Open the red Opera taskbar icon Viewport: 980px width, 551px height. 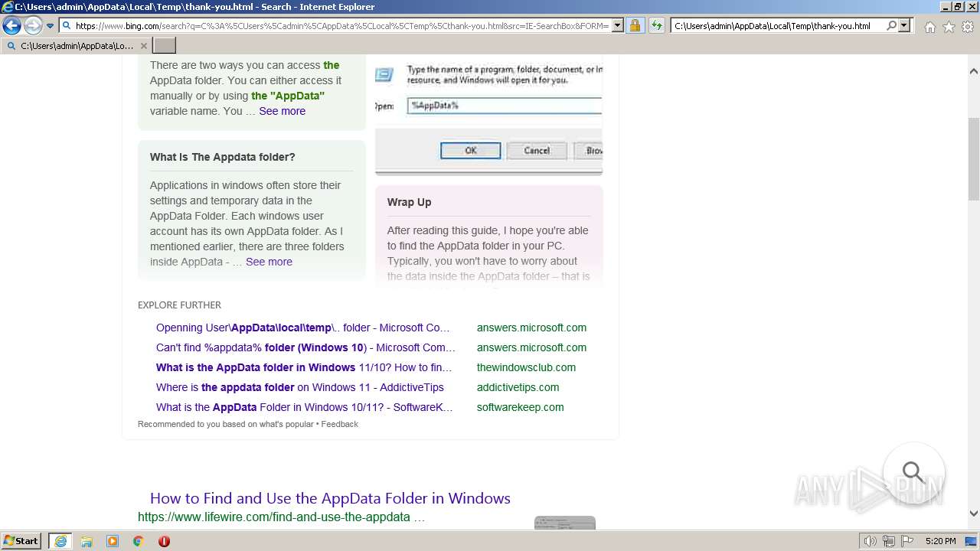point(164,541)
